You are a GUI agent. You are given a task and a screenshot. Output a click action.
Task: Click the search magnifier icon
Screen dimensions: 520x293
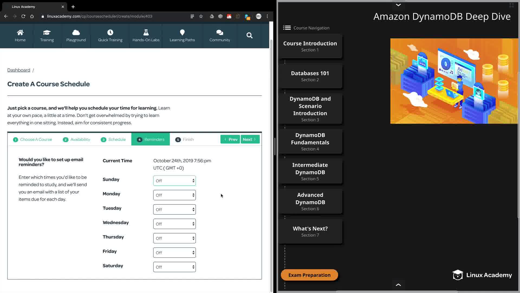click(x=249, y=36)
